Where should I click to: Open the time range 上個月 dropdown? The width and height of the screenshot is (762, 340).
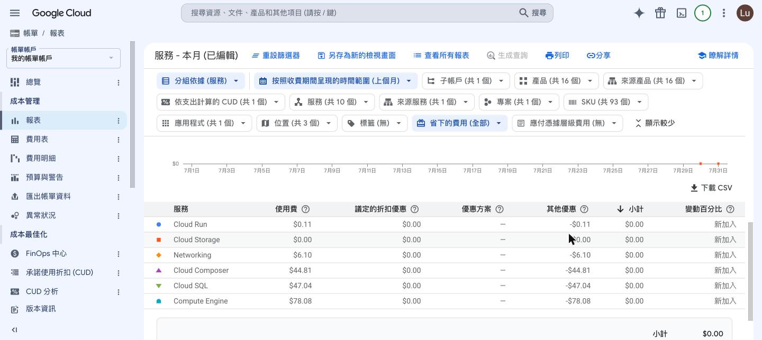(335, 81)
